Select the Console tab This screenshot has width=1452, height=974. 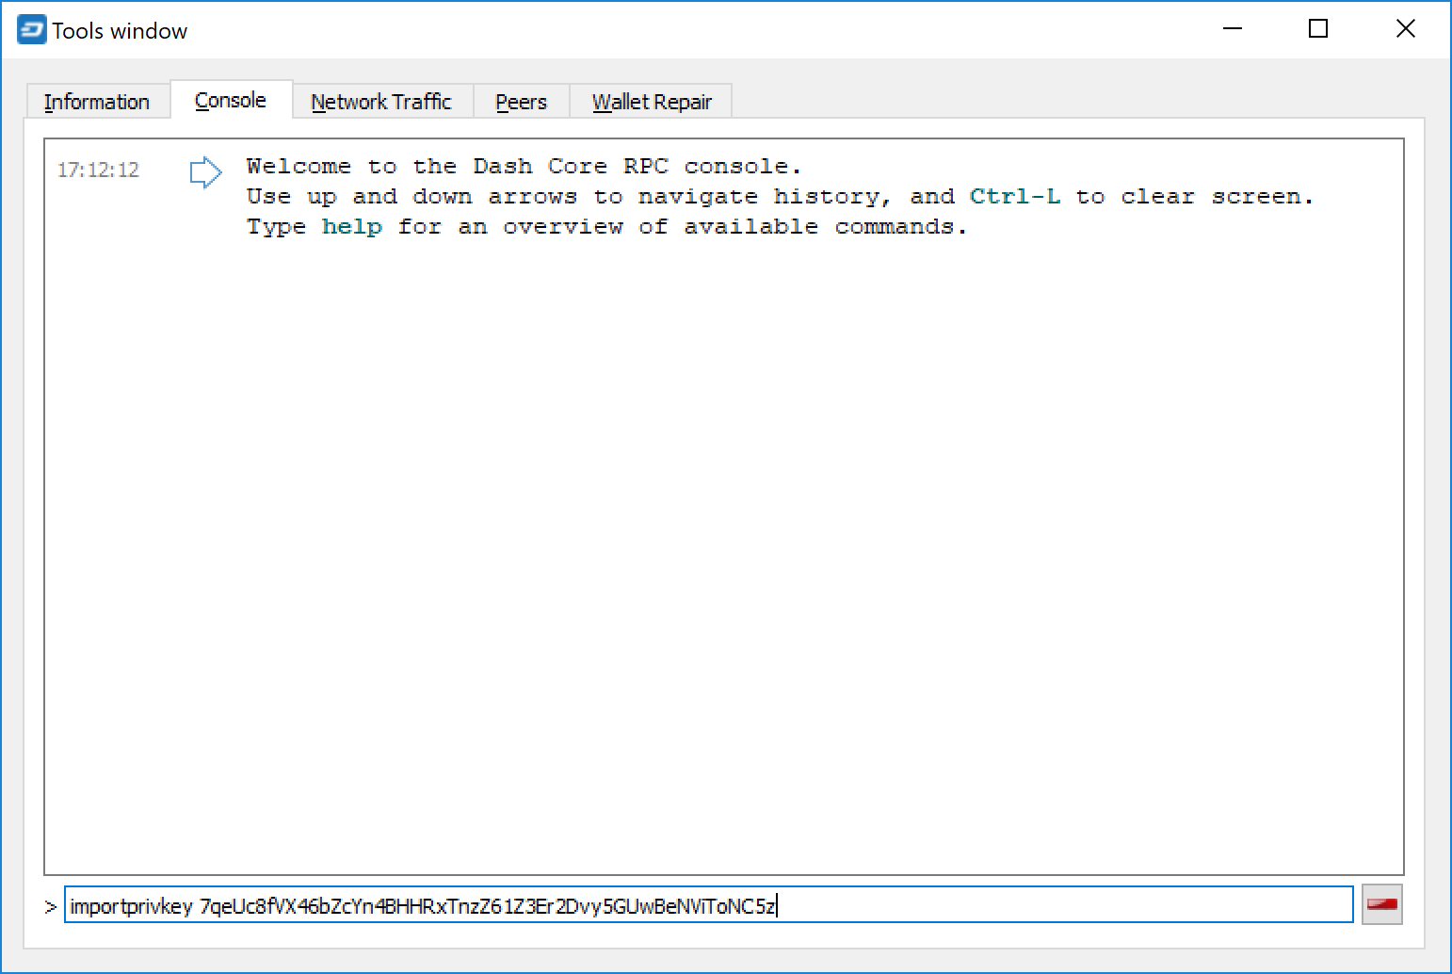click(x=231, y=101)
